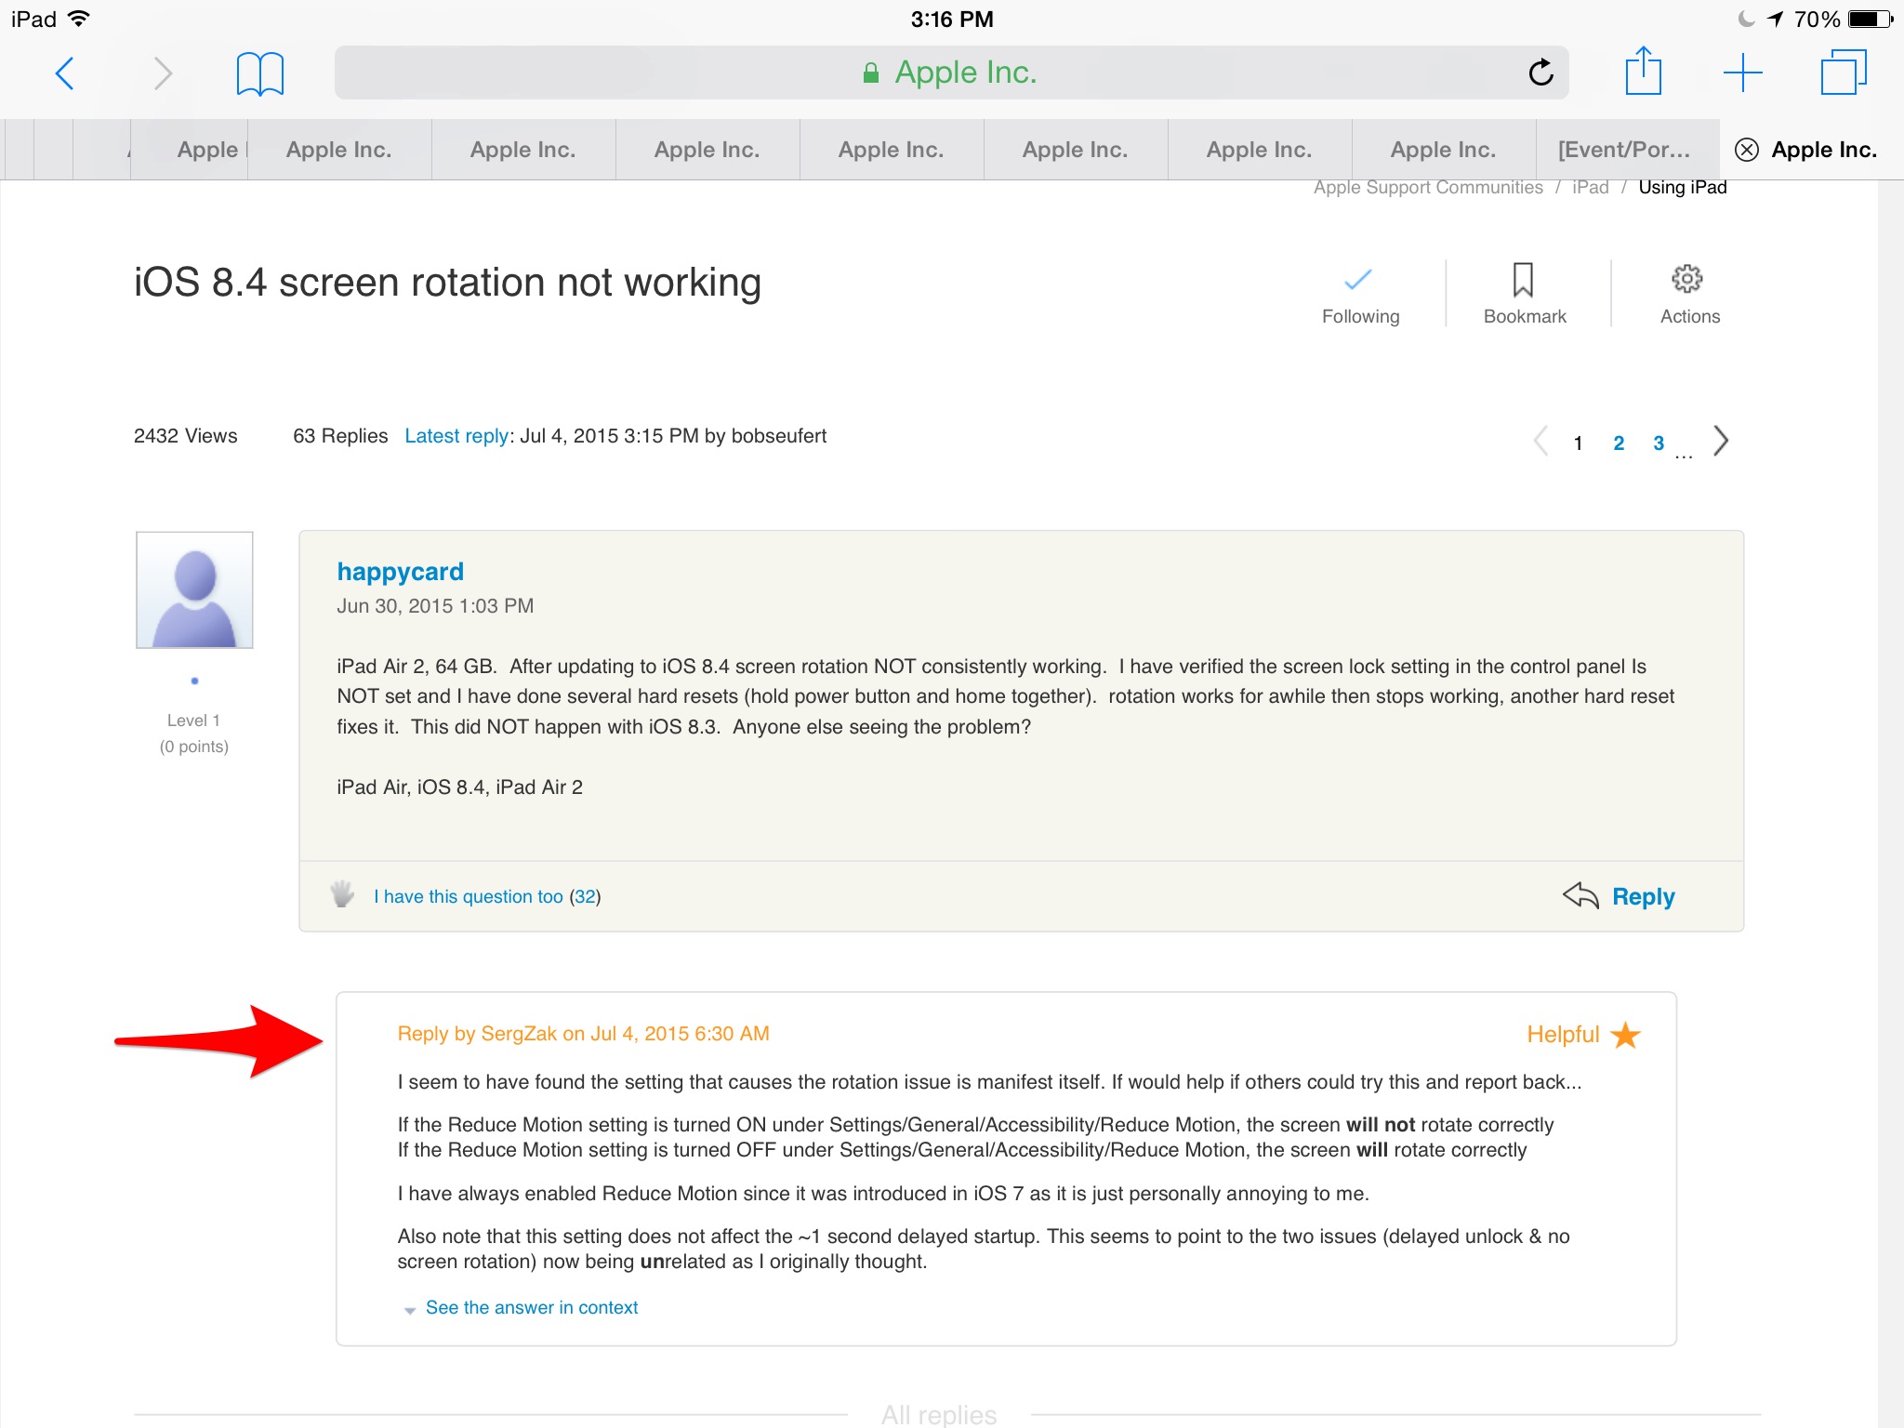This screenshot has height=1428, width=1904.
Task: Reload the page with refresh icon
Action: (x=1540, y=73)
